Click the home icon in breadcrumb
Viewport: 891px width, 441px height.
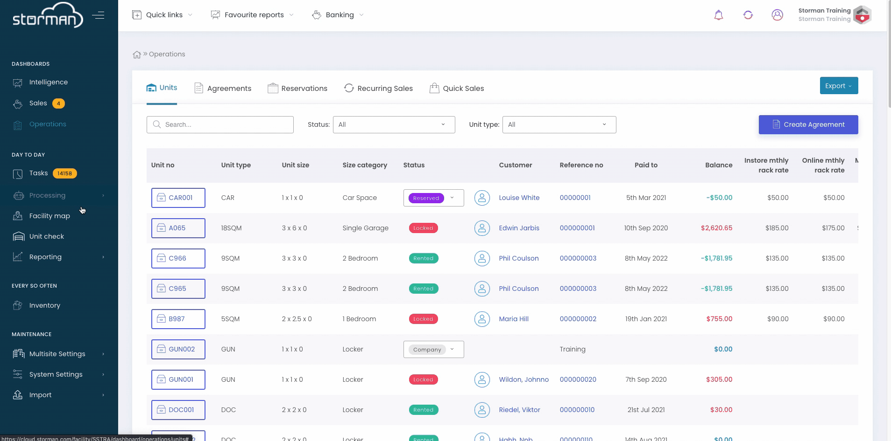(137, 55)
